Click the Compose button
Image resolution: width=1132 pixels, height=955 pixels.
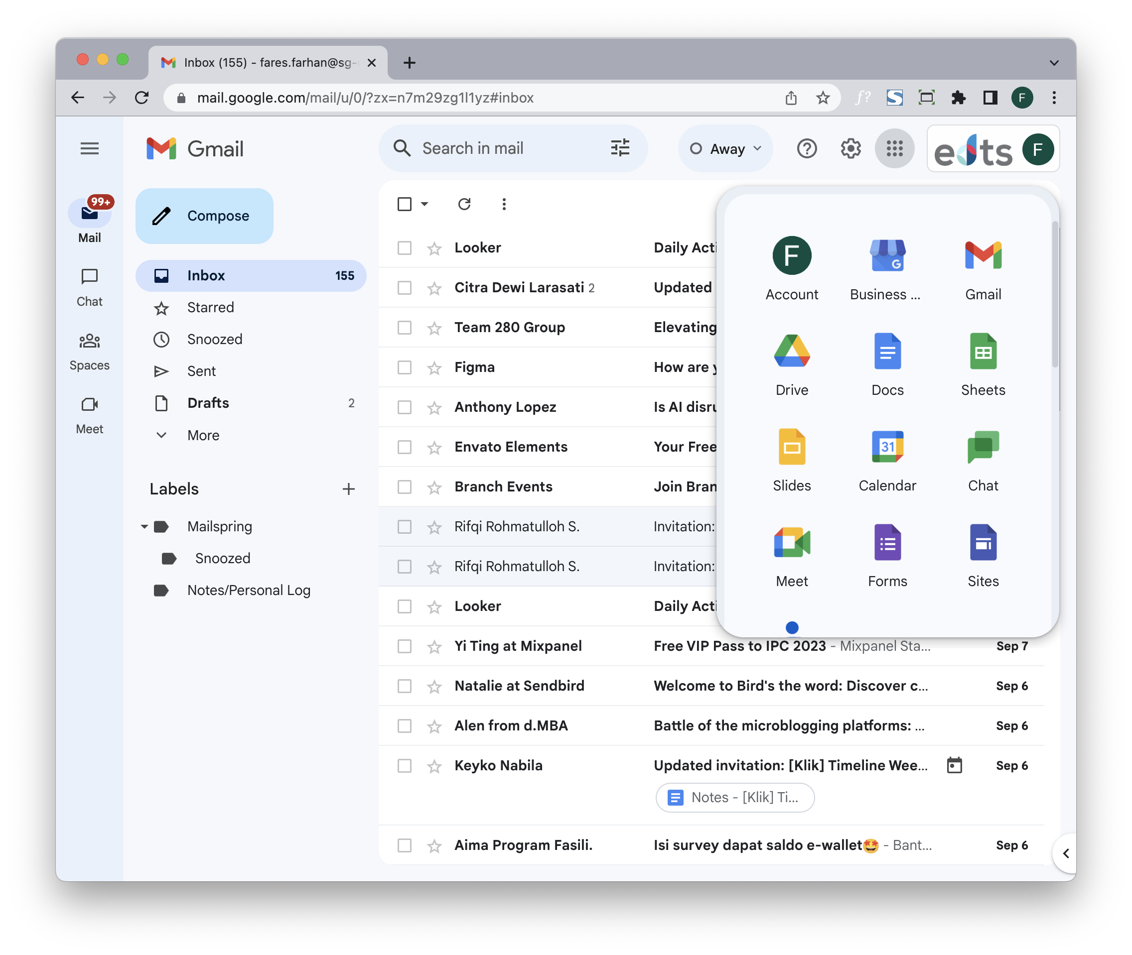coord(205,216)
